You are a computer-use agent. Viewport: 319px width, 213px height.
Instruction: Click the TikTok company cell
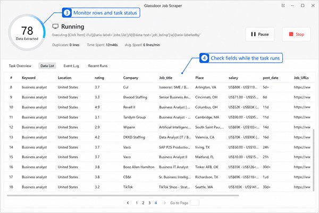[x=128, y=187]
